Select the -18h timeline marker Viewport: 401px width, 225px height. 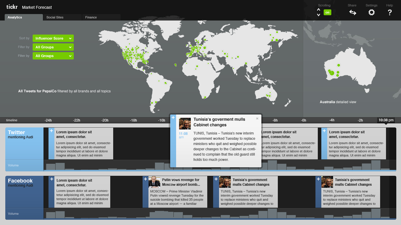point(133,120)
